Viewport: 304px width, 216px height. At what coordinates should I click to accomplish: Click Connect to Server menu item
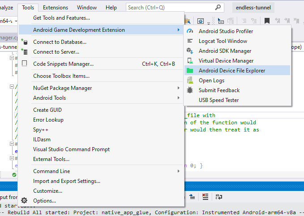56,52
